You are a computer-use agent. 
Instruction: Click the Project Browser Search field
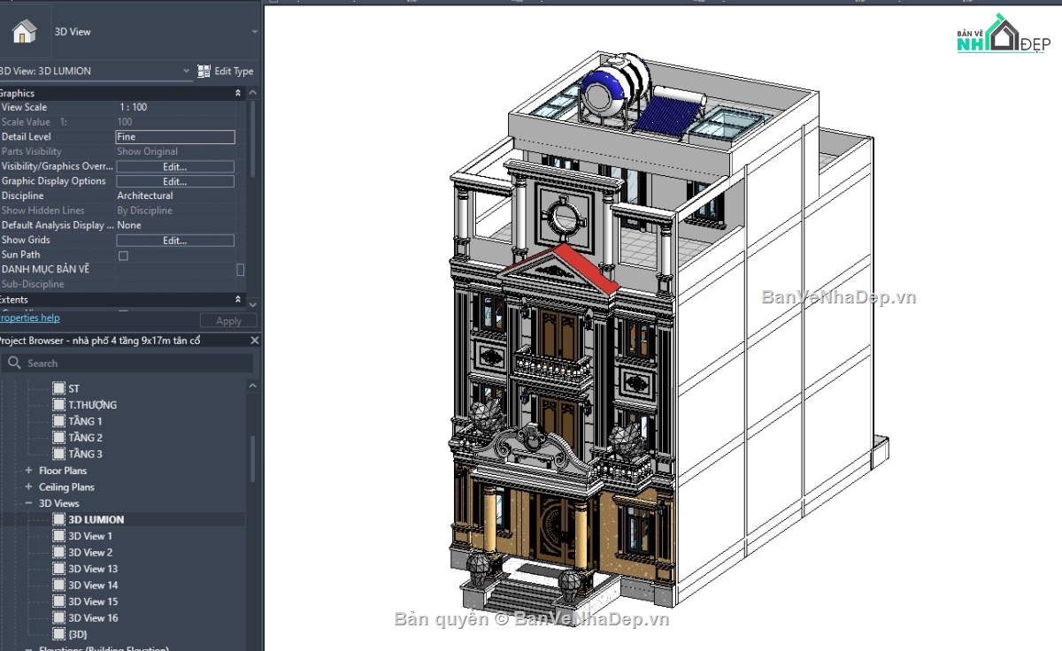click(128, 363)
